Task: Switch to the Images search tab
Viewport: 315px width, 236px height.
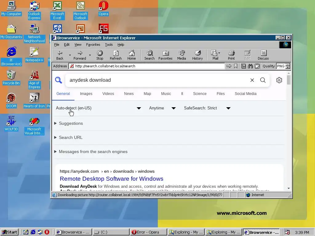Action: coord(86,94)
